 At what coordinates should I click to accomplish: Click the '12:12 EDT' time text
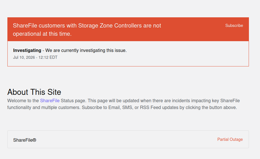pyautogui.click(x=48, y=57)
